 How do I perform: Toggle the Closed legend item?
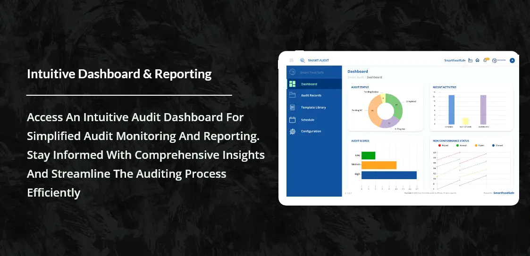tap(497, 145)
